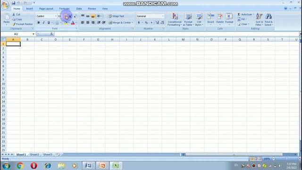Set Top Align vertical alignment
Image resolution: width=302 pixels, height=170 pixels.
[x=83, y=16]
